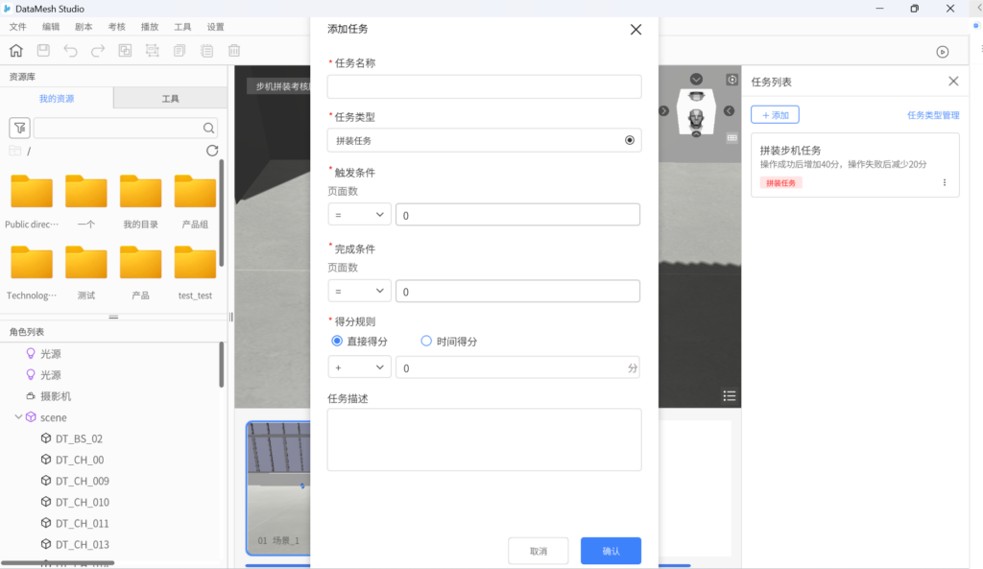The height and width of the screenshot is (569, 983).
Task: Click the play preview icon at top right
Action: click(943, 52)
